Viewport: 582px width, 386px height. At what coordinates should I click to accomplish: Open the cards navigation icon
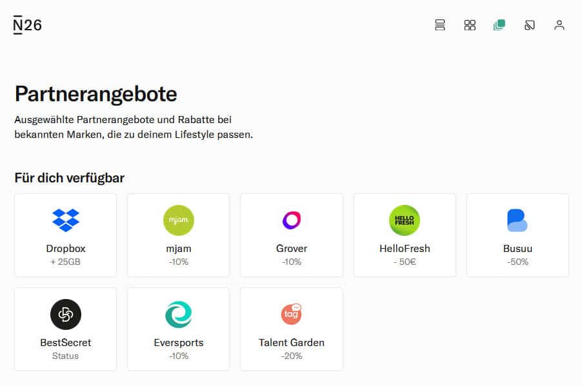[x=529, y=25]
